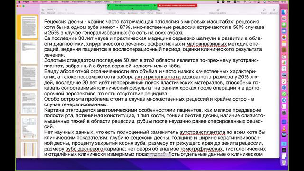Open the Правка menu
Image resolution: width=304 pixels, height=171 pixels.
coord(44,2)
